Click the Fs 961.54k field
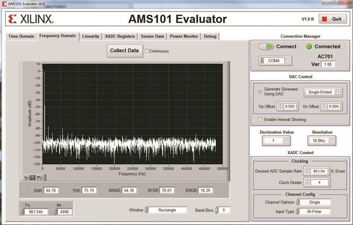 pos(36,212)
